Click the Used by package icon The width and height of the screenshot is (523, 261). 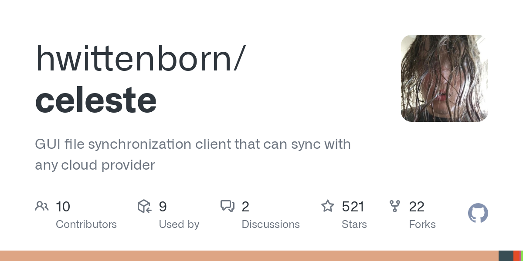coord(144,206)
